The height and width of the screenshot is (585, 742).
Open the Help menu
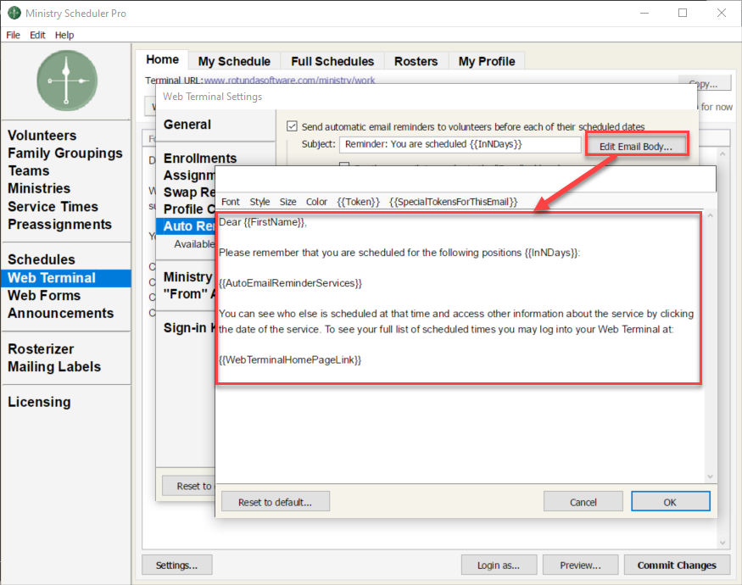pos(64,35)
